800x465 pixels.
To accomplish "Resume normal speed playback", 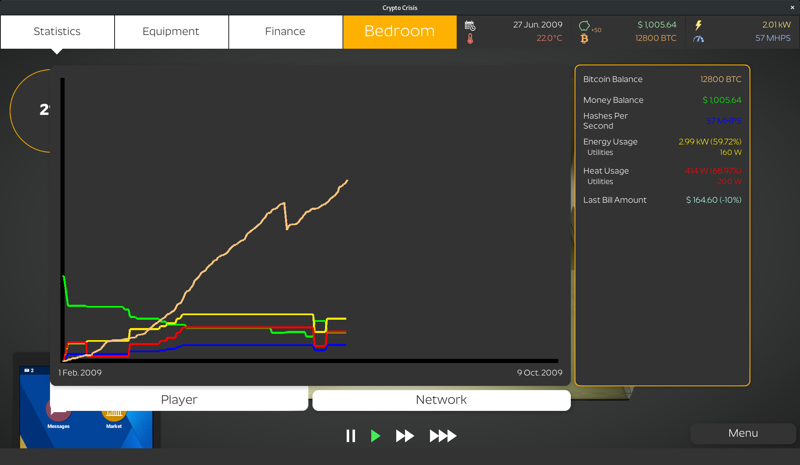I will point(375,436).
